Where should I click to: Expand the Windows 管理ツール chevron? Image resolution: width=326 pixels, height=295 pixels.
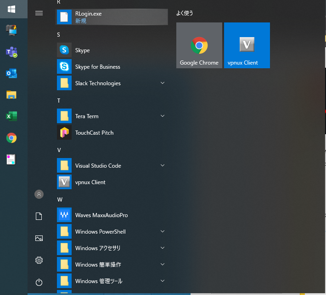click(163, 281)
